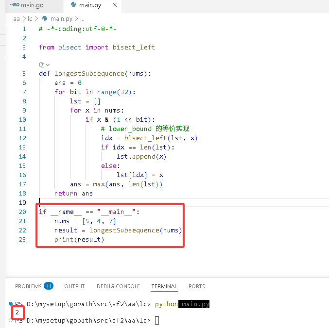Expand the breadcrumb ellipsis symbols list
This screenshot has height=328, width=329.
[x=82, y=19]
